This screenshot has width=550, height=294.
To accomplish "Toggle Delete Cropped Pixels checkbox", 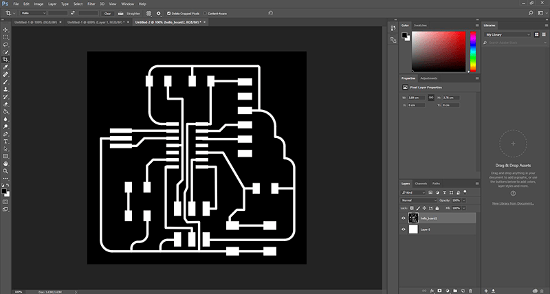I will (168, 13).
